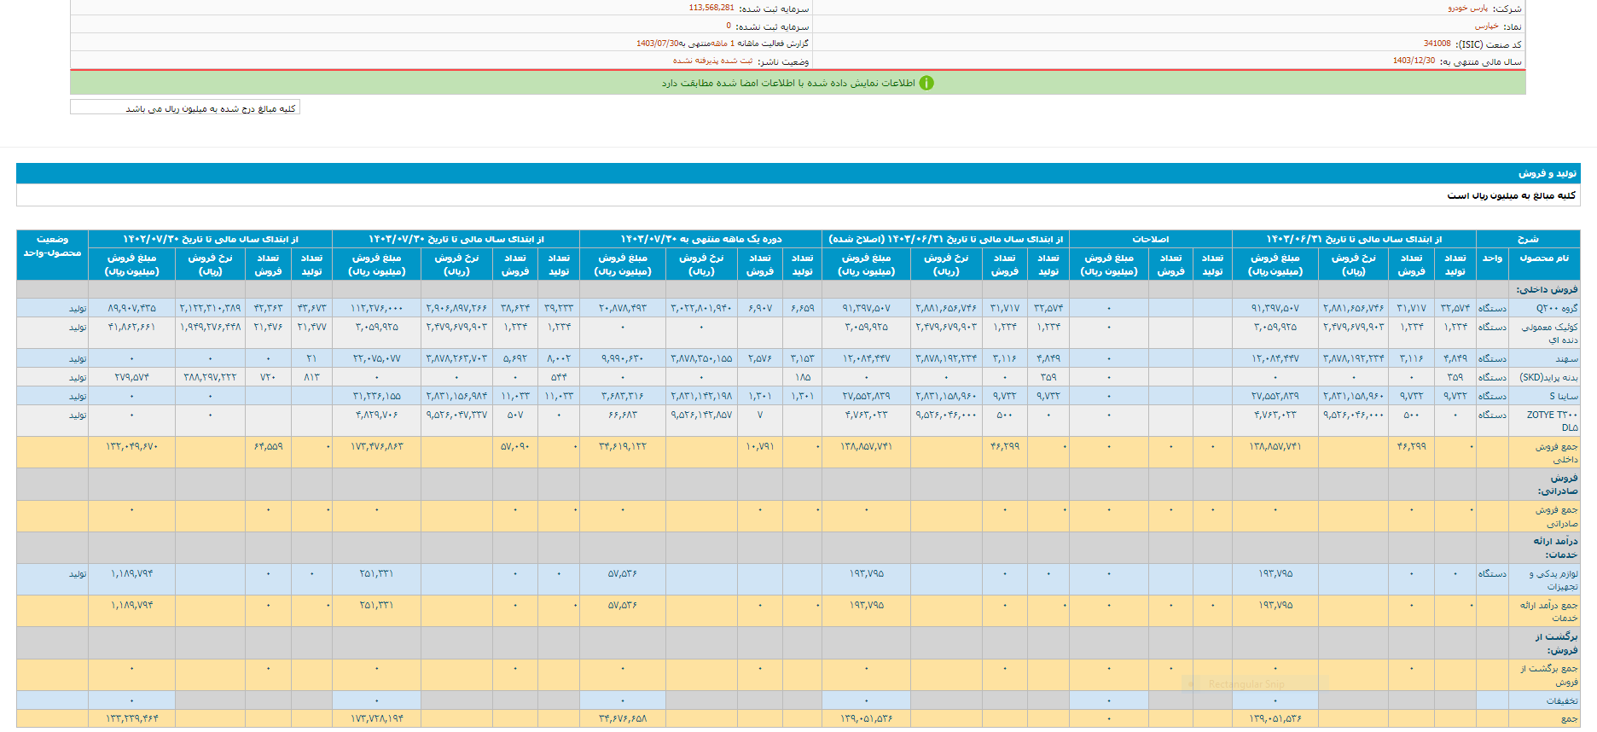Click the تخفیفات row label

point(1562,700)
